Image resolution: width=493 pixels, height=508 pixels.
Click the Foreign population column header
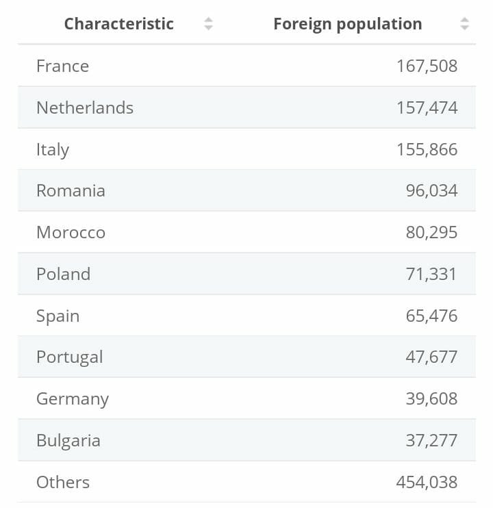347,24
